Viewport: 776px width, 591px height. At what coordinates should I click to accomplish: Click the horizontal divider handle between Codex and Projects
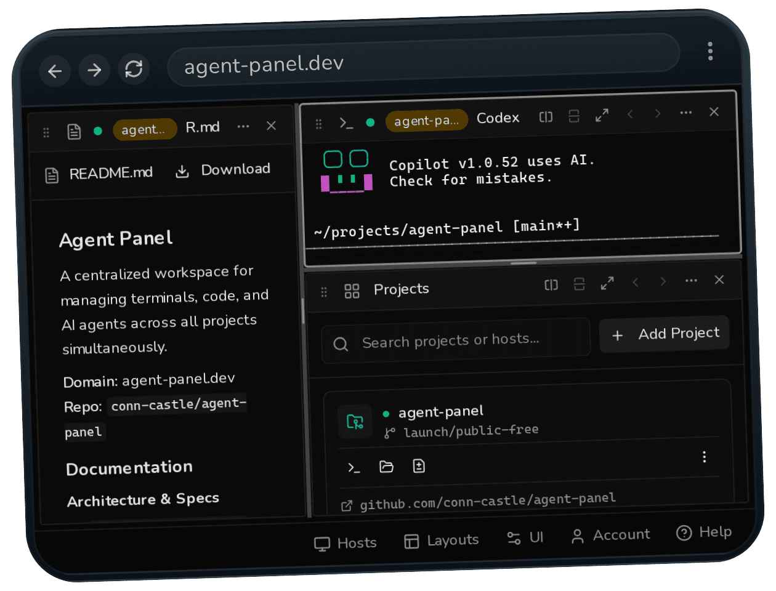point(523,263)
